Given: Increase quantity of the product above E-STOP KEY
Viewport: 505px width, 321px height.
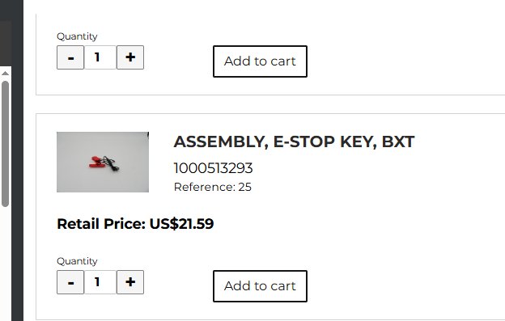Looking at the screenshot, I should [x=130, y=57].
